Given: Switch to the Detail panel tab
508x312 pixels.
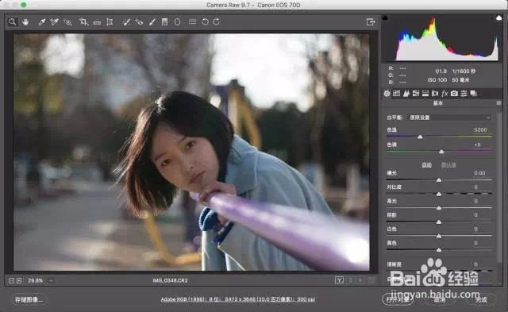Looking at the screenshot, I should [x=406, y=94].
